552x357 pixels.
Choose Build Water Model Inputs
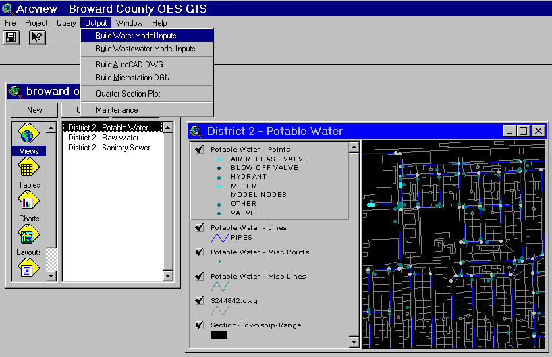(147, 36)
